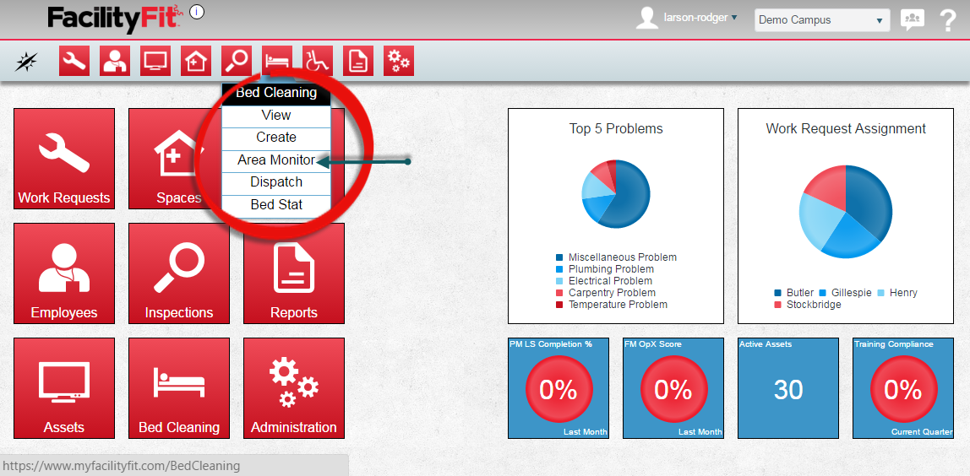Image resolution: width=970 pixels, height=476 pixels.
Task: Click the wrench Work Requests toolbar icon
Action: point(74,61)
